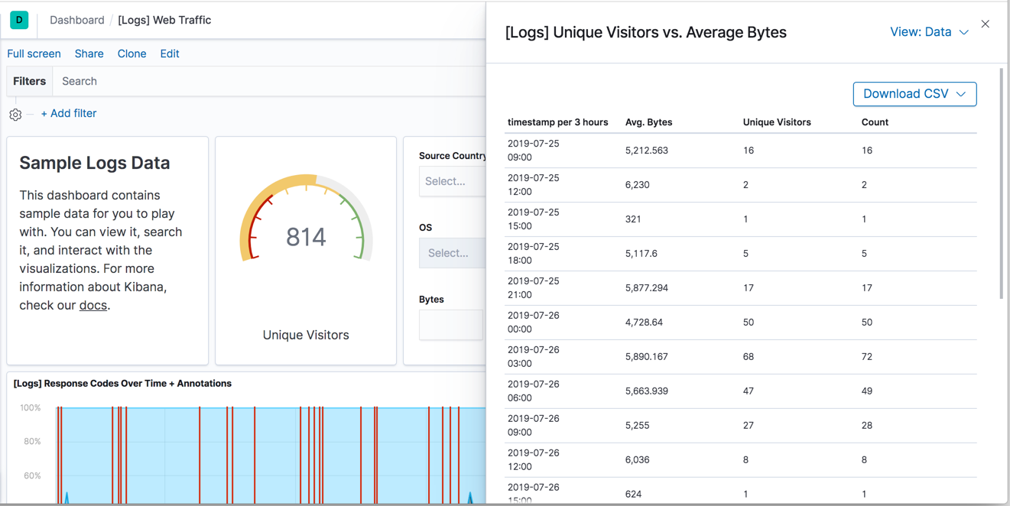
Task: Switch to the Filters tab
Action: (x=29, y=81)
